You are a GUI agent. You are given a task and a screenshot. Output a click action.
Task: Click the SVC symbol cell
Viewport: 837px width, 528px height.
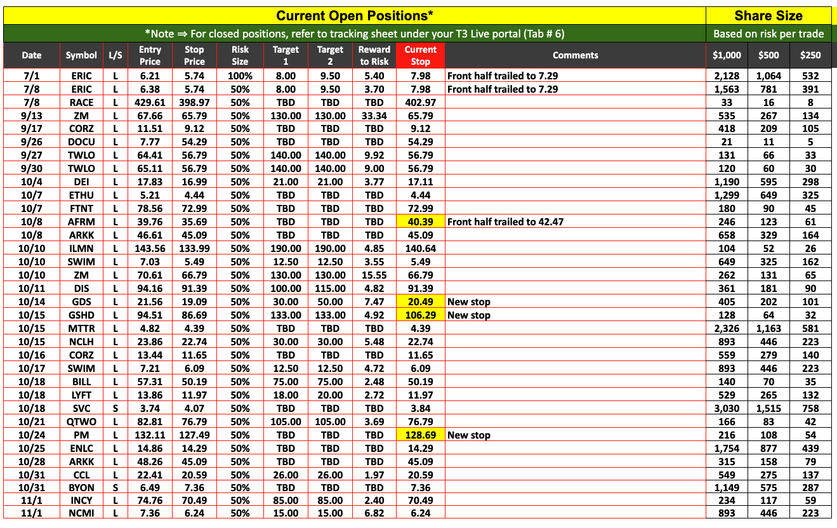(x=82, y=408)
